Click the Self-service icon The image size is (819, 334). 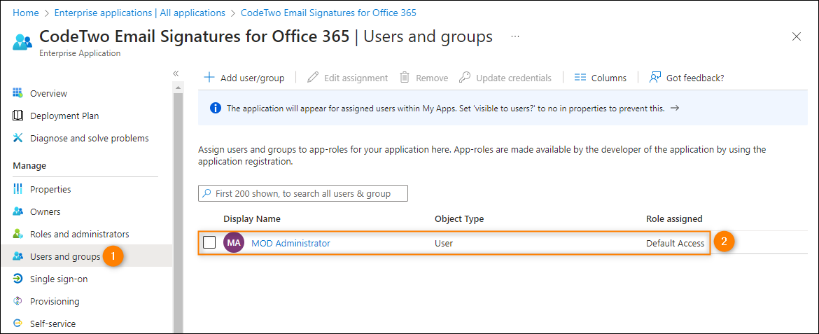click(17, 323)
